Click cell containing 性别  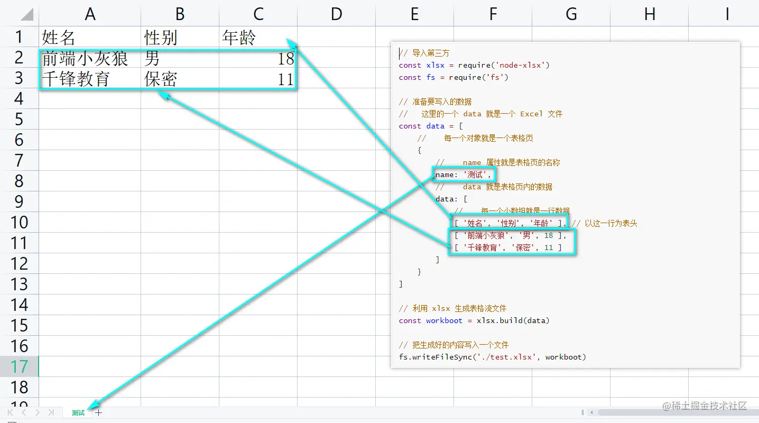coord(180,37)
